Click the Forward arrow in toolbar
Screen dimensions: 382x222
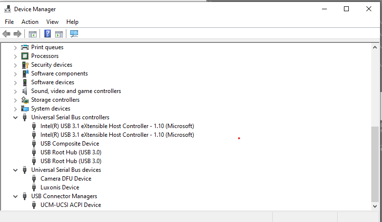click(18, 34)
